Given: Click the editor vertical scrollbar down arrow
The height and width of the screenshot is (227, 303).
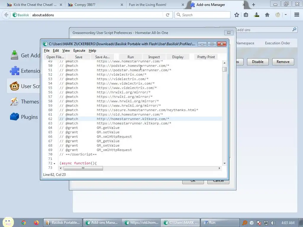Looking at the screenshot, I should pyautogui.click(x=224, y=163).
